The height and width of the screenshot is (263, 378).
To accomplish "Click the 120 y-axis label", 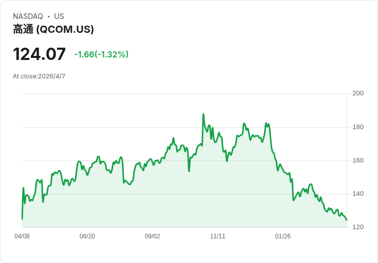I will coord(358,227).
